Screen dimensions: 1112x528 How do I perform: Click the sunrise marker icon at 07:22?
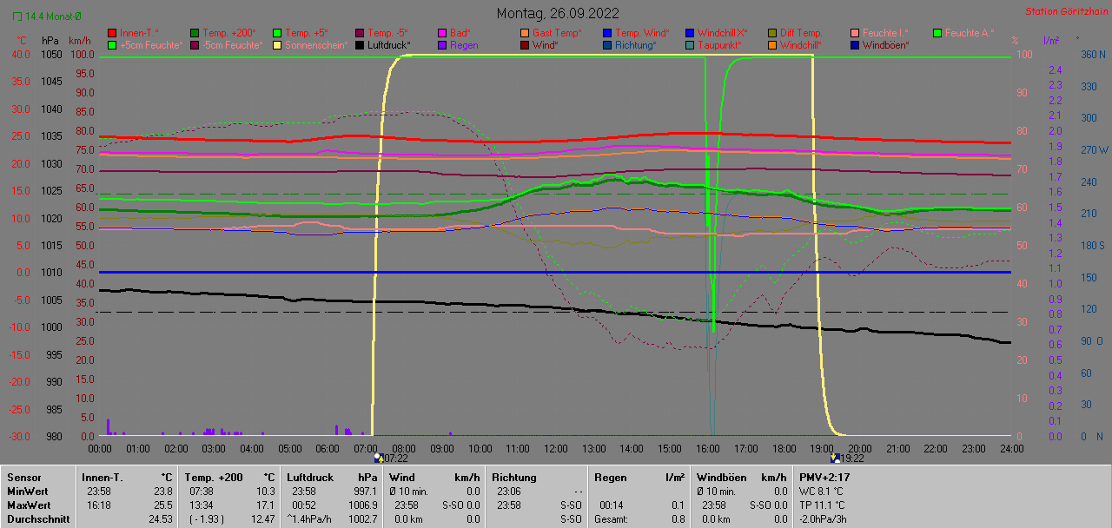point(378,458)
